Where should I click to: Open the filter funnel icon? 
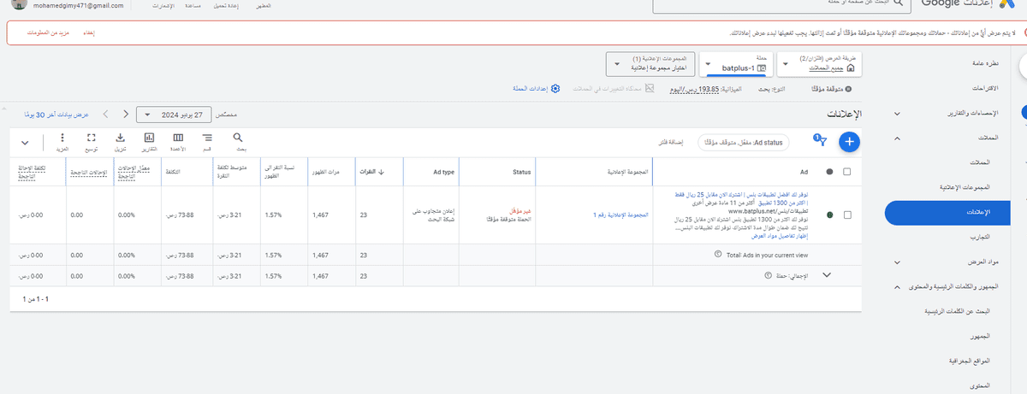point(822,143)
